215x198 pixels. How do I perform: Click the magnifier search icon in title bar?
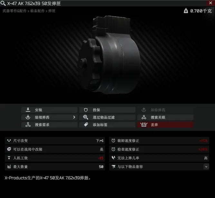click(3, 3)
